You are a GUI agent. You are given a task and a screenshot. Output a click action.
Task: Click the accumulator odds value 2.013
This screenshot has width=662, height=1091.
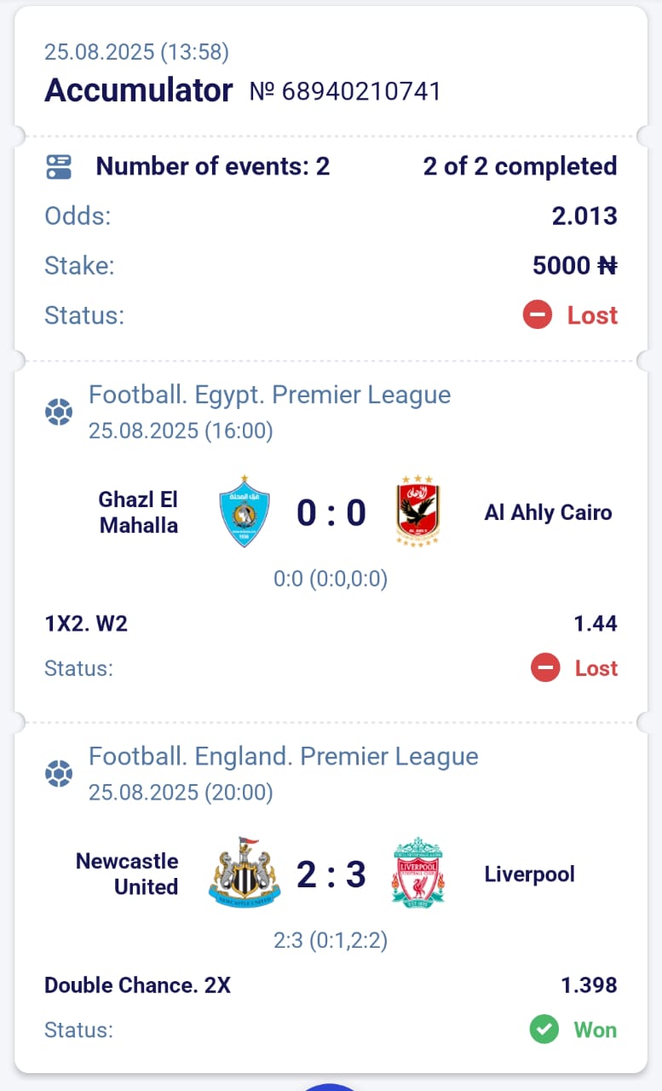[x=584, y=216]
